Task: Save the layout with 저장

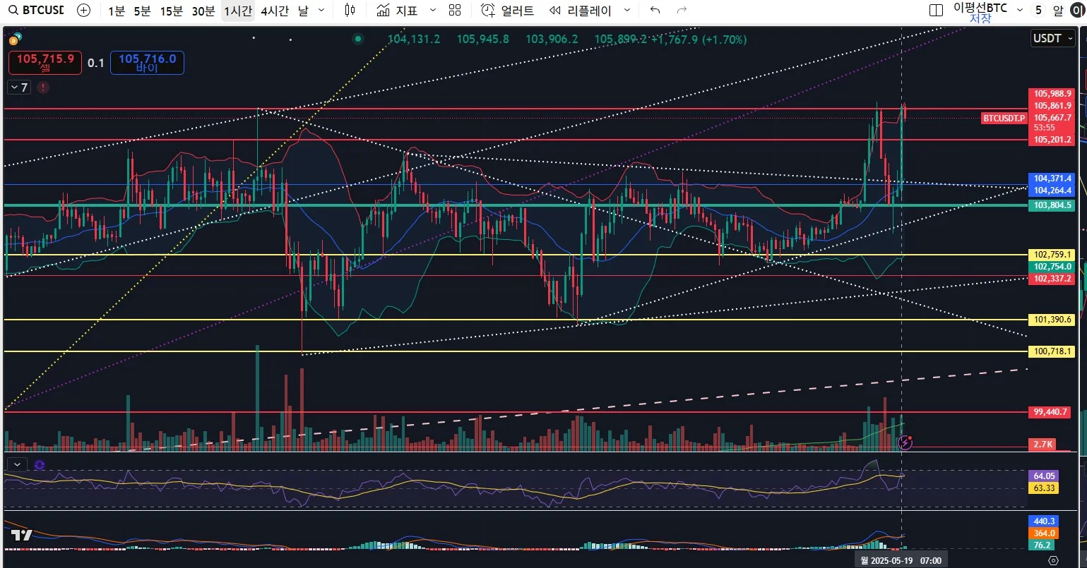Action: pos(980,19)
